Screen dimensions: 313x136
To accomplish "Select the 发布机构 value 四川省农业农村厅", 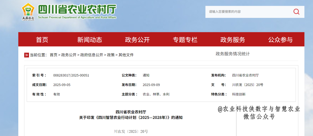I will point(245,75).
